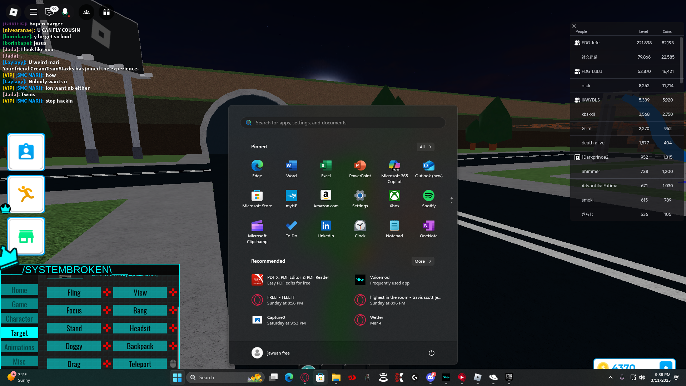Image resolution: width=686 pixels, height=386 pixels.
Task: Show hidden system tray icons chevron
Action: point(610,377)
